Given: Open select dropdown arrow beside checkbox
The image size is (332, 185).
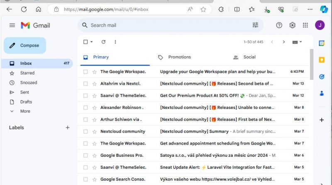Looking at the screenshot, I should [x=91, y=42].
